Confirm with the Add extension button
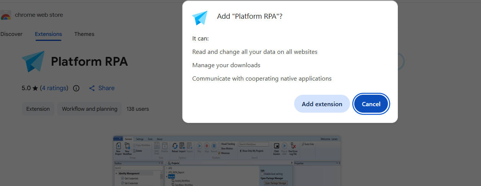481x186 pixels. [322, 104]
